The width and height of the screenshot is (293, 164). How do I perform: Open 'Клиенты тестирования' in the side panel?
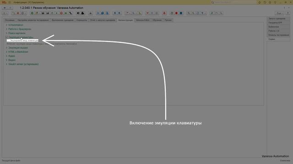point(278,35)
